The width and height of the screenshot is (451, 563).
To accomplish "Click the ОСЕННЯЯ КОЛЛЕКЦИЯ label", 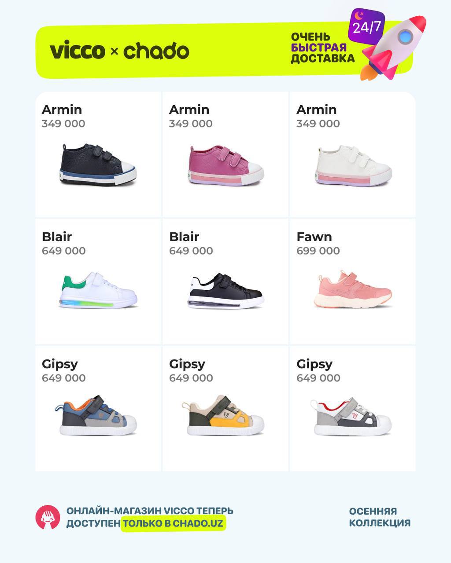I will [x=380, y=517].
